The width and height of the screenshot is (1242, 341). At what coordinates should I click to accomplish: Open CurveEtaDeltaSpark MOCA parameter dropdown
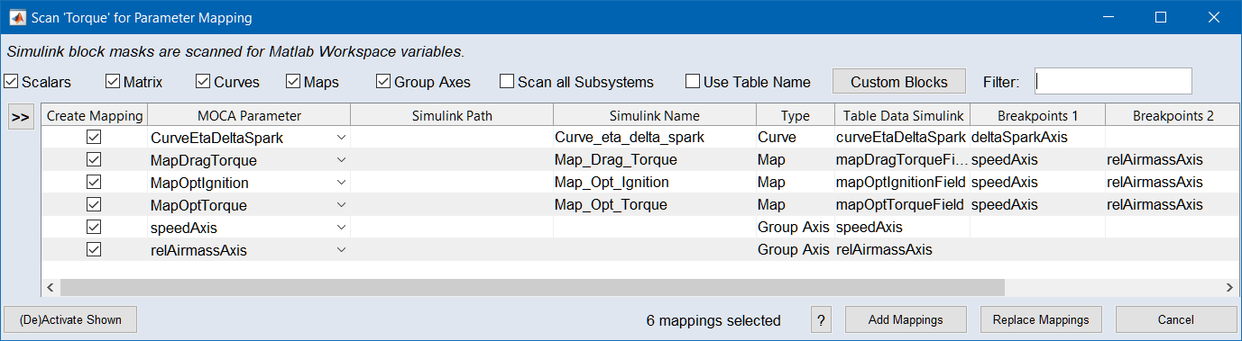(x=340, y=138)
